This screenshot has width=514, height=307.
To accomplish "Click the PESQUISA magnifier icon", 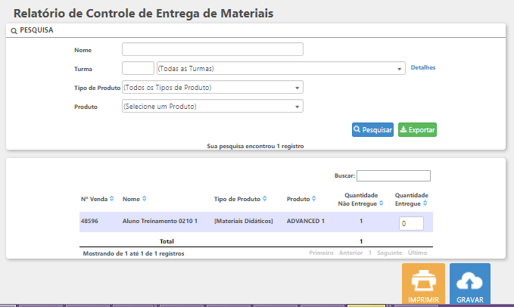I will pos(14,31).
